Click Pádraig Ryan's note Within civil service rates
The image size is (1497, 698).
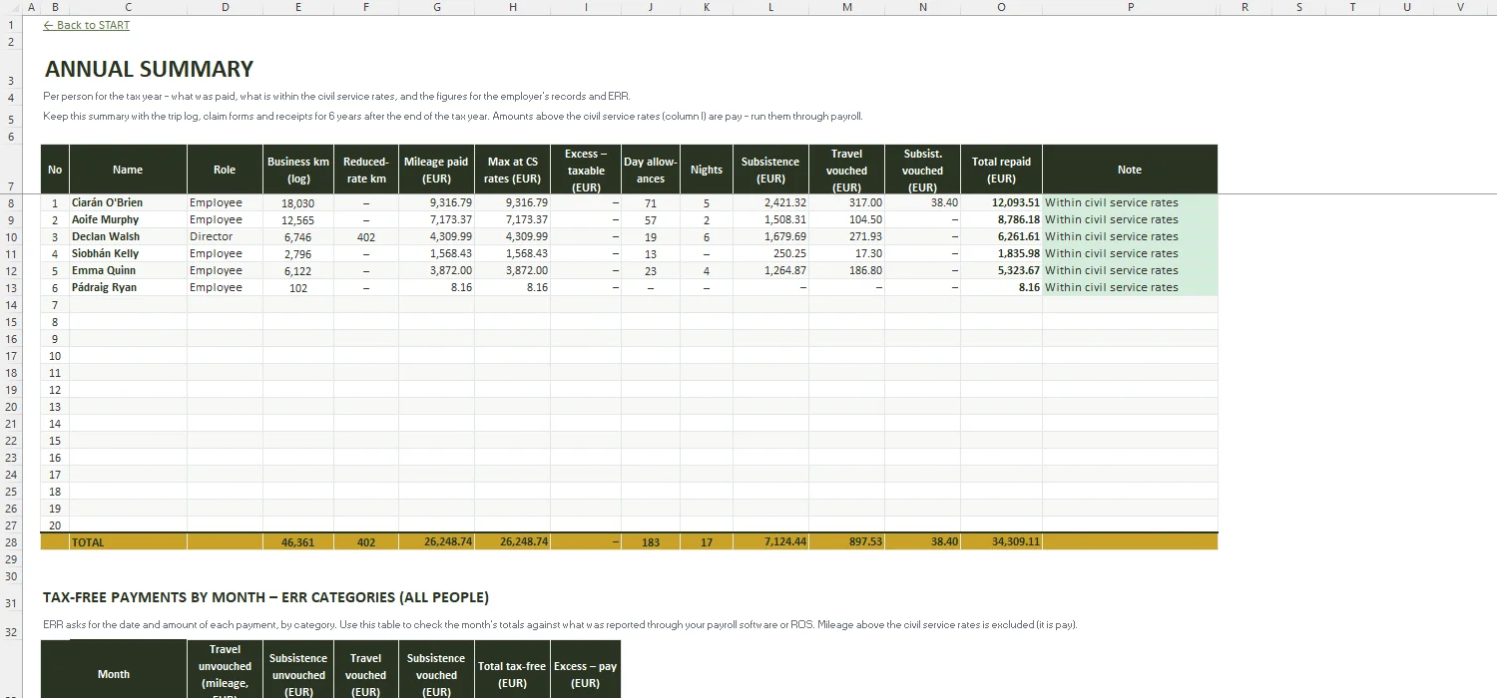(1130, 287)
